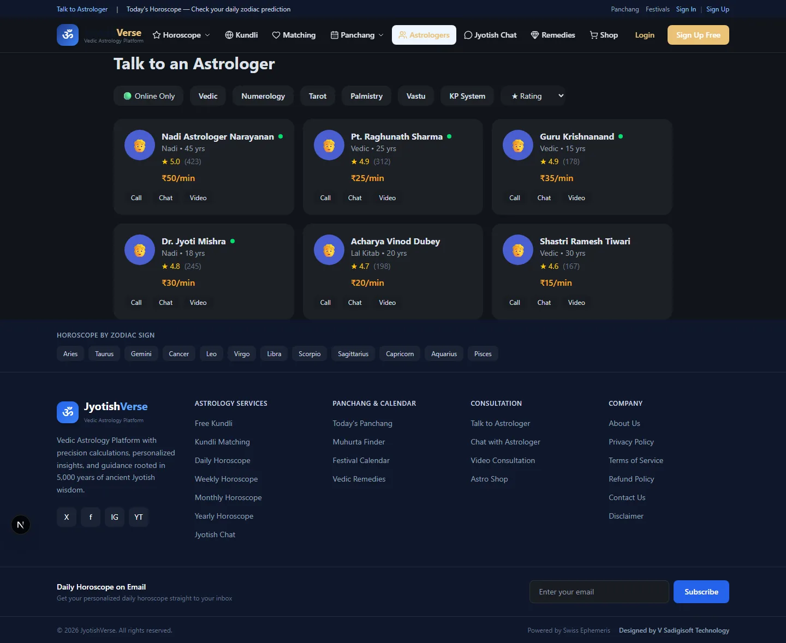Toggle the Online Only filter
Viewport: 786px width, 643px height.
[x=149, y=96]
